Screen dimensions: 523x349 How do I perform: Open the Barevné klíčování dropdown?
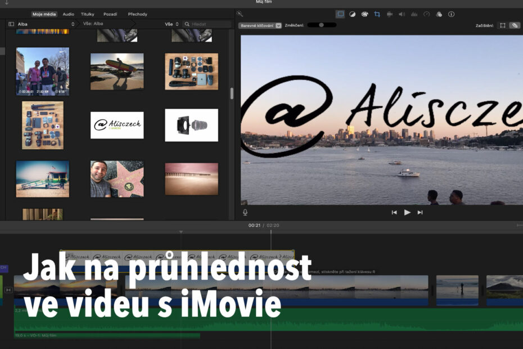point(260,25)
